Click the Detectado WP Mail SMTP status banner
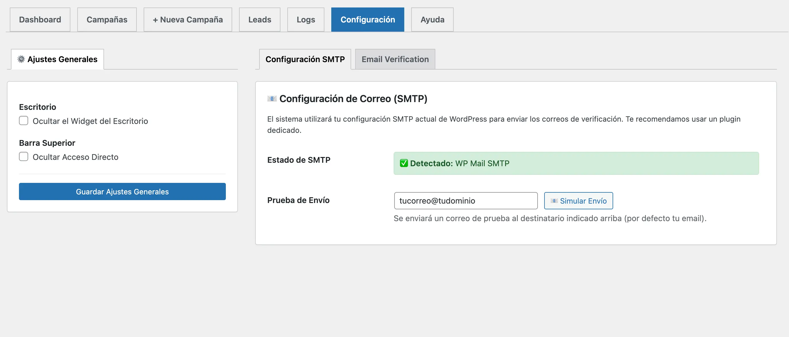The width and height of the screenshot is (789, 337). (576, 163)
